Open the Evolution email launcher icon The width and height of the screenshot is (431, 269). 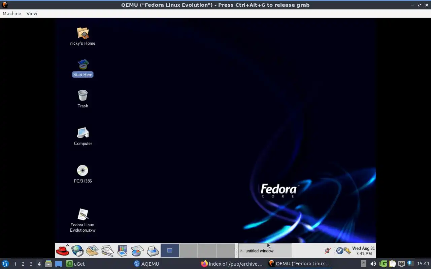click(x=92, y=251)
